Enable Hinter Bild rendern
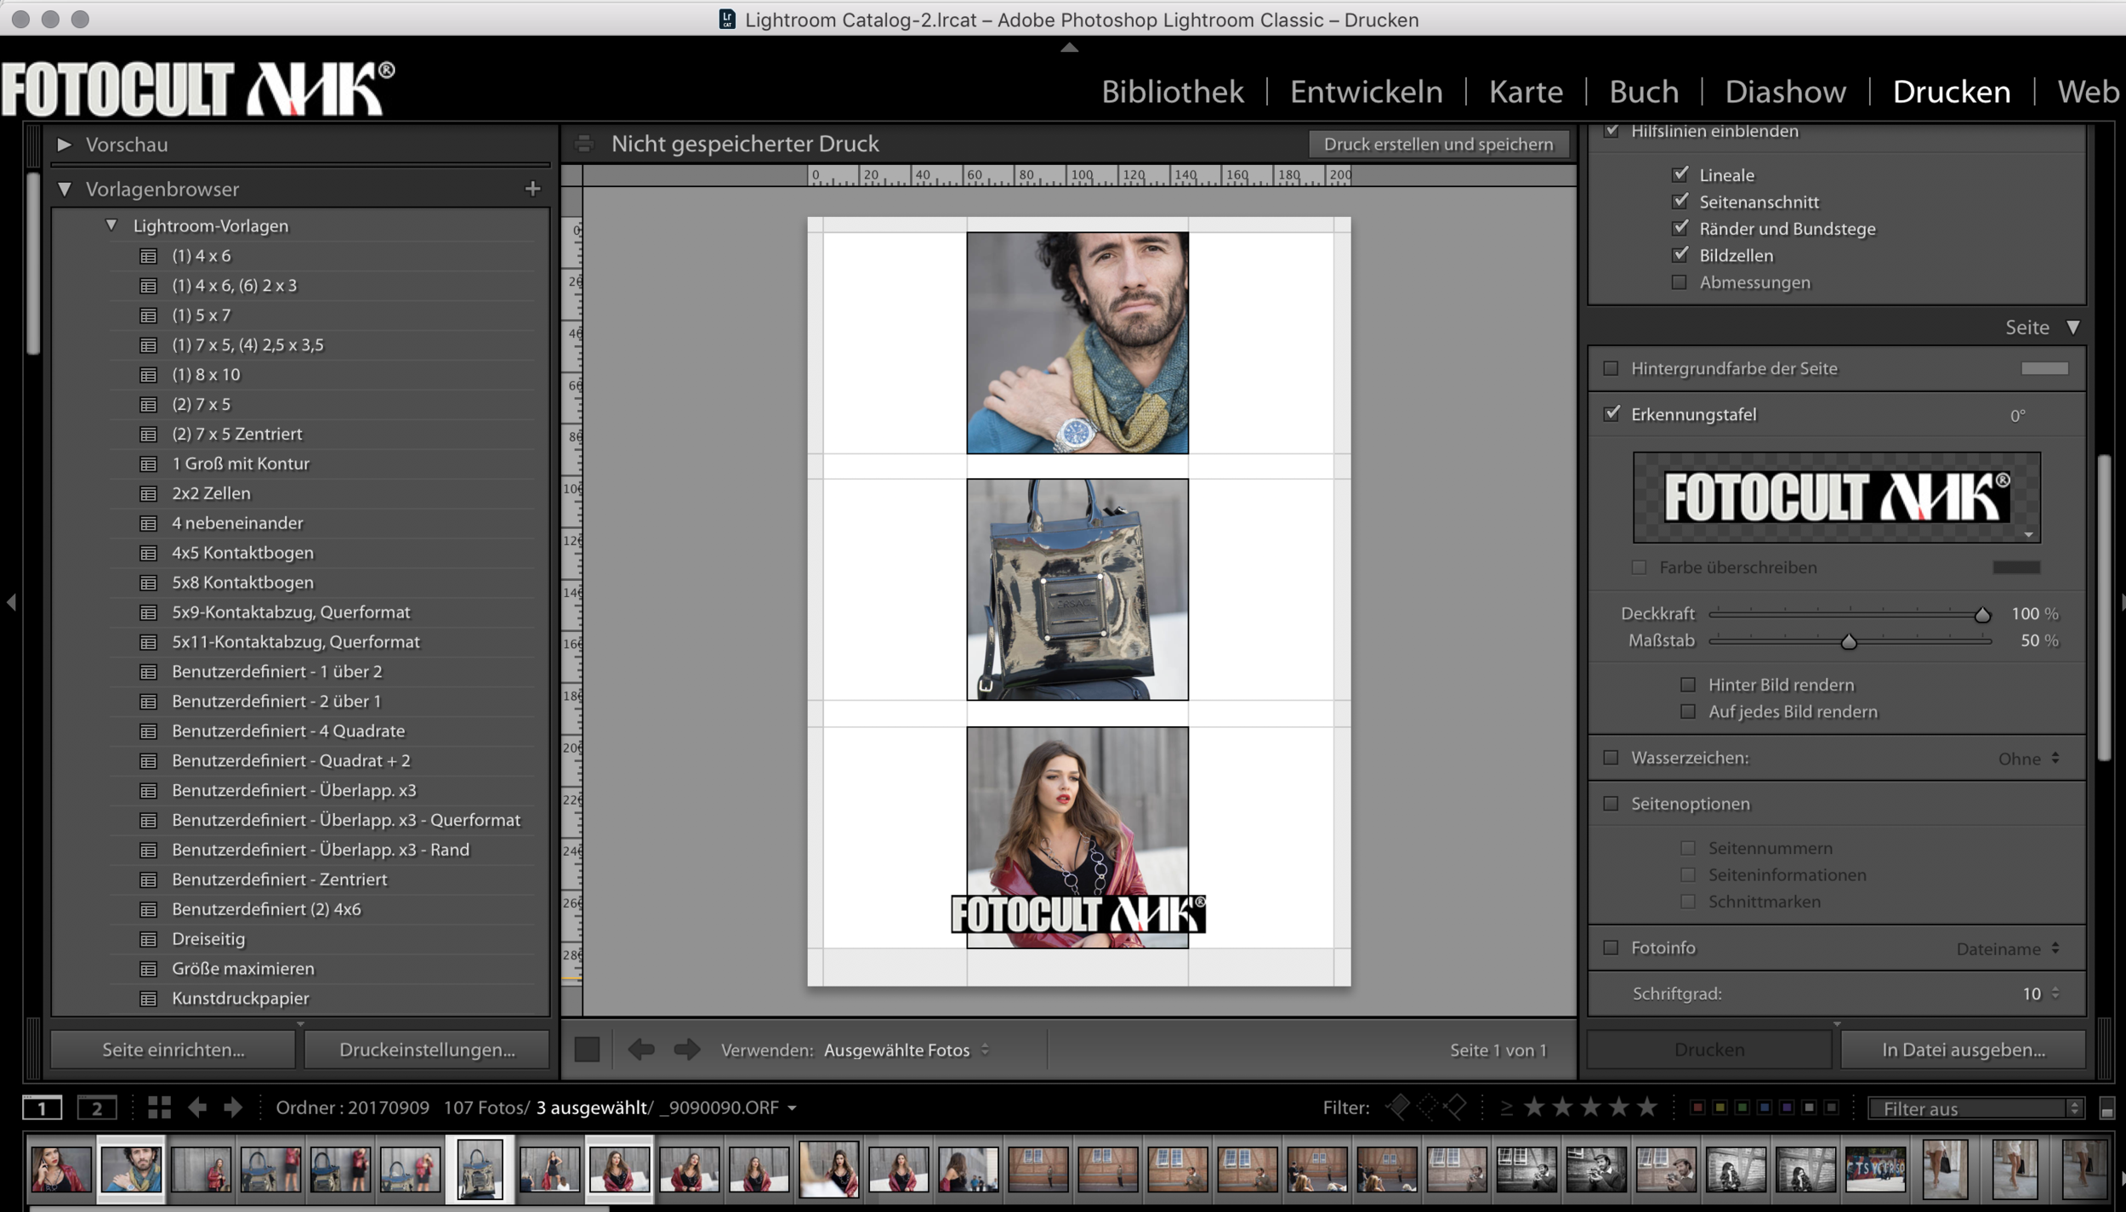This screenshot has width=2126, height=1212. [x=1688, y=685]
